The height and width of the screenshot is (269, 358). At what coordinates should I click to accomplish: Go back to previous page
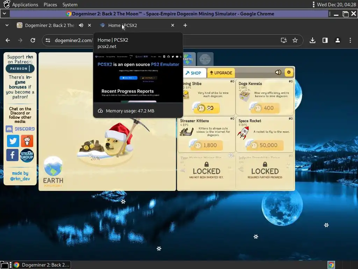(8, 40)
